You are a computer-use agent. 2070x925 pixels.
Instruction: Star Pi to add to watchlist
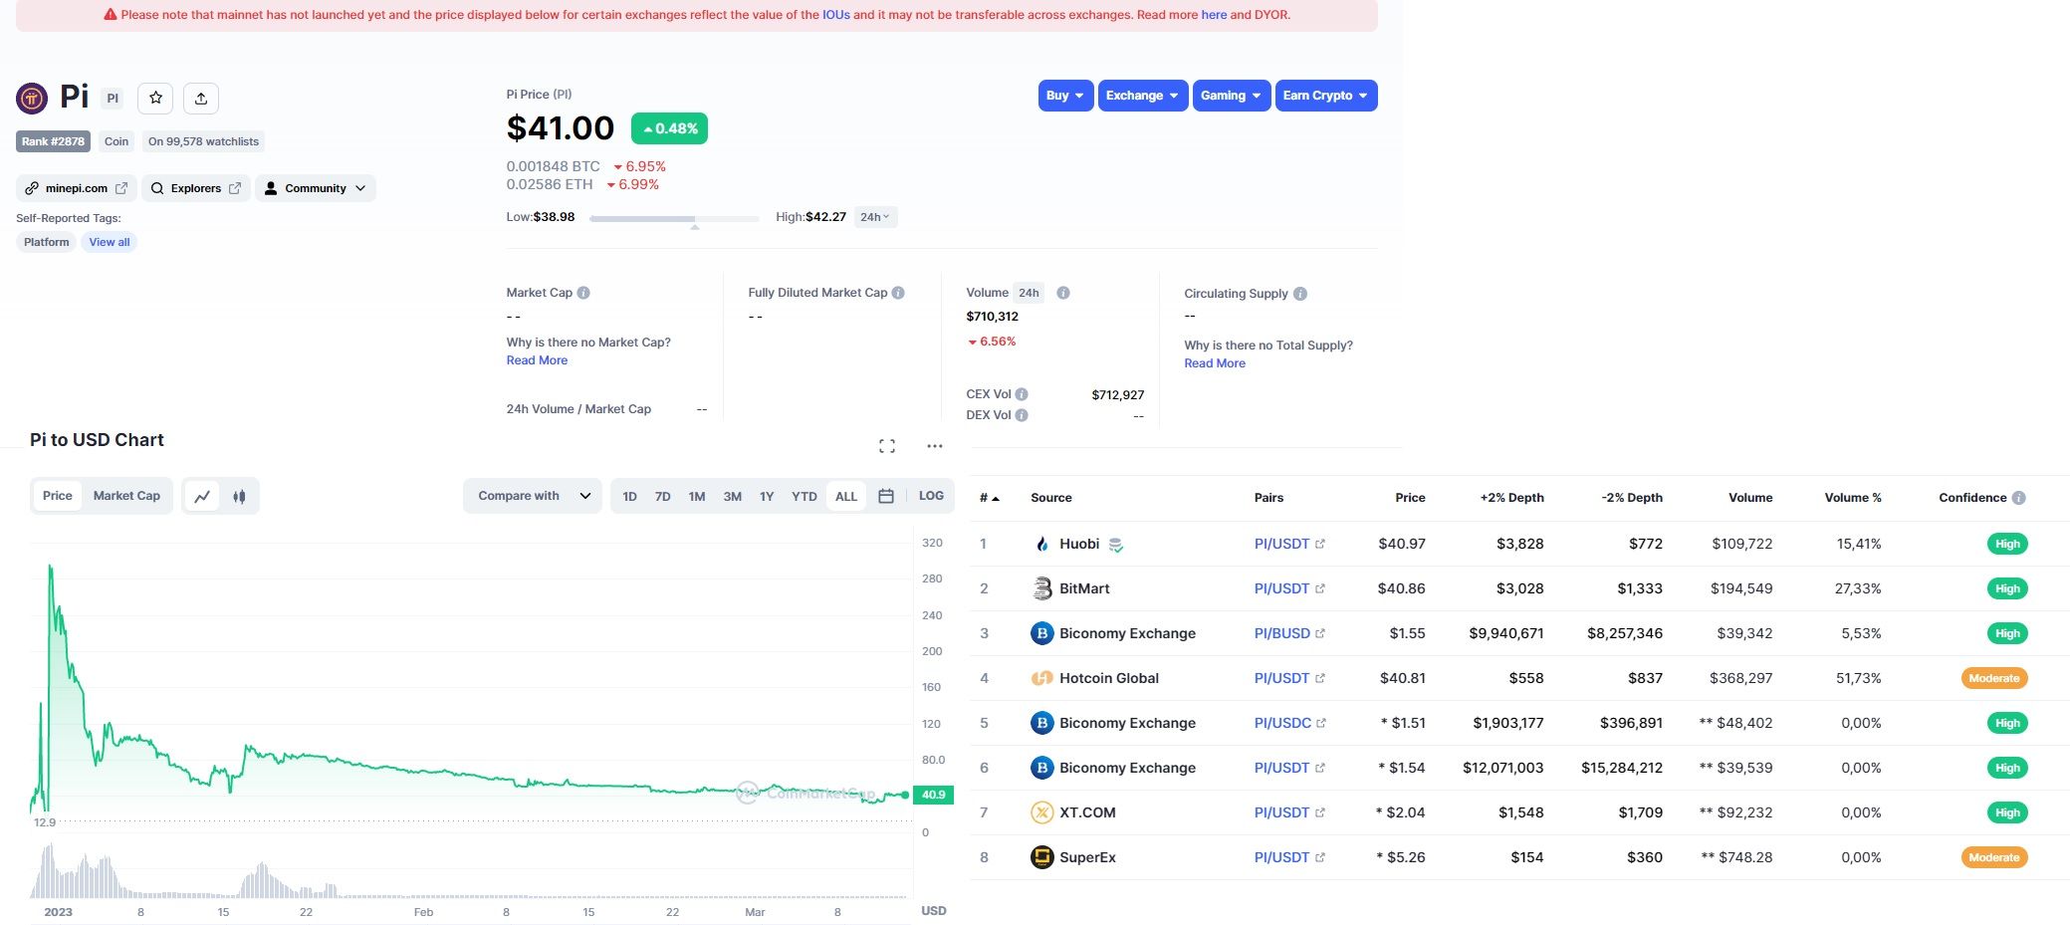[x=155, y=98]
